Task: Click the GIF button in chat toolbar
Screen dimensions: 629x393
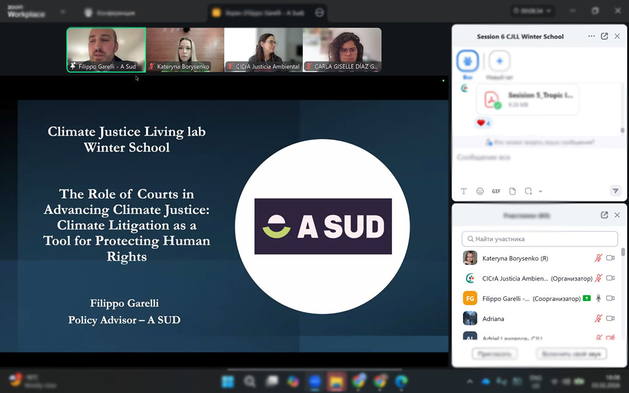Action: (x=496, y=191)
